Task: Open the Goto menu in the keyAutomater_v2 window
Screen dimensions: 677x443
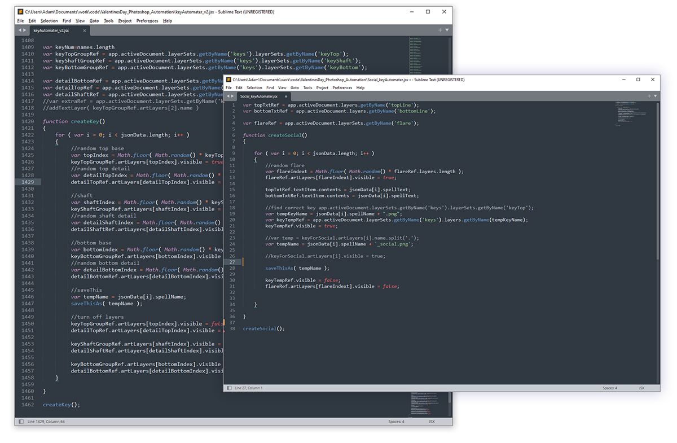Action: click(x=94, y=21)
